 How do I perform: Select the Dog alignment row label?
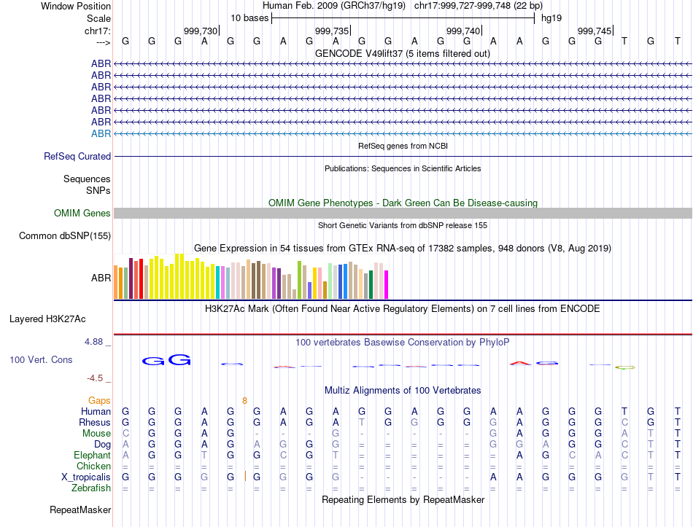tap(102, 445)
